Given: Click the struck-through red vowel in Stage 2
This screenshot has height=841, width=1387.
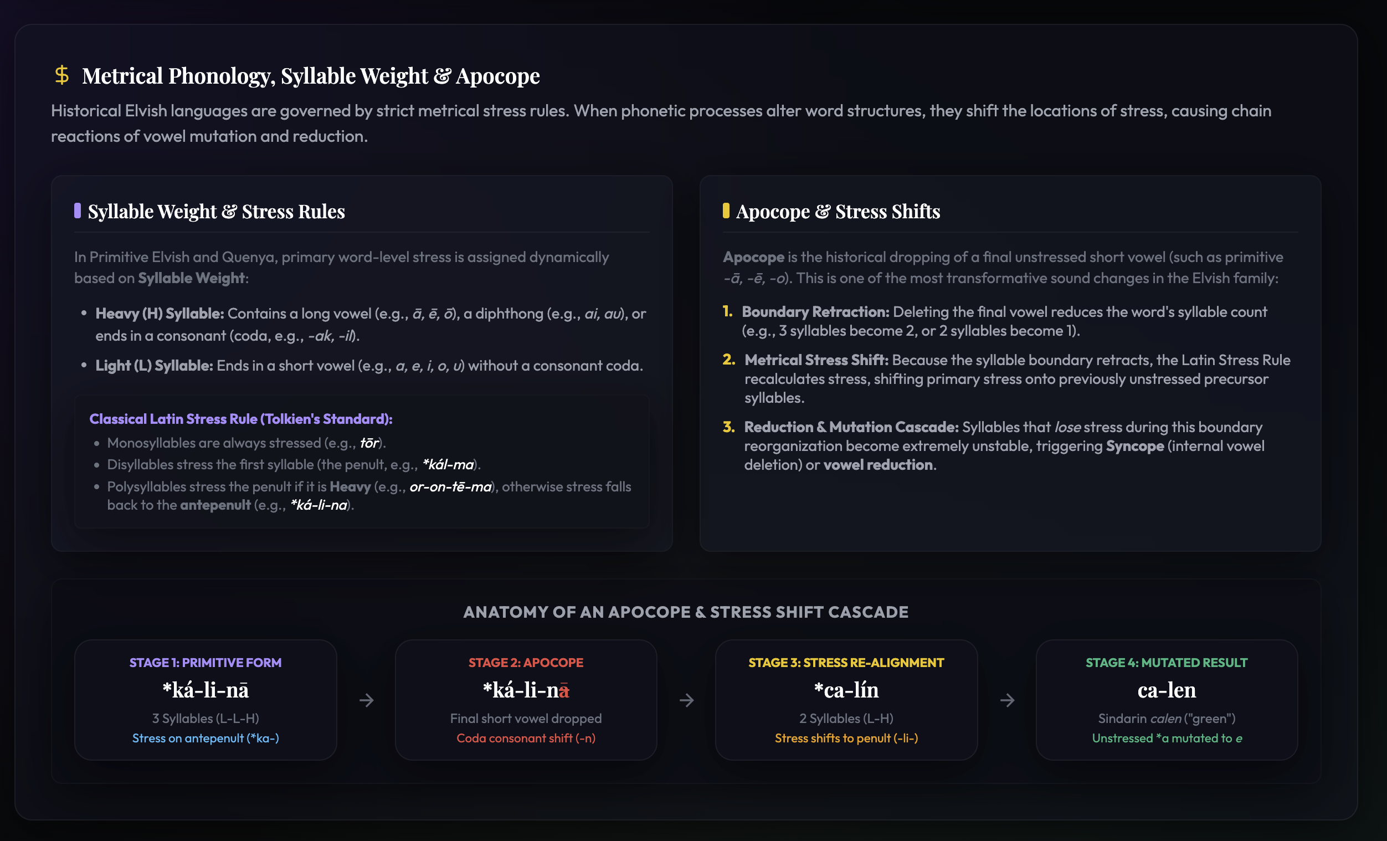Looking at the screenshot, I should click(564, 691).
